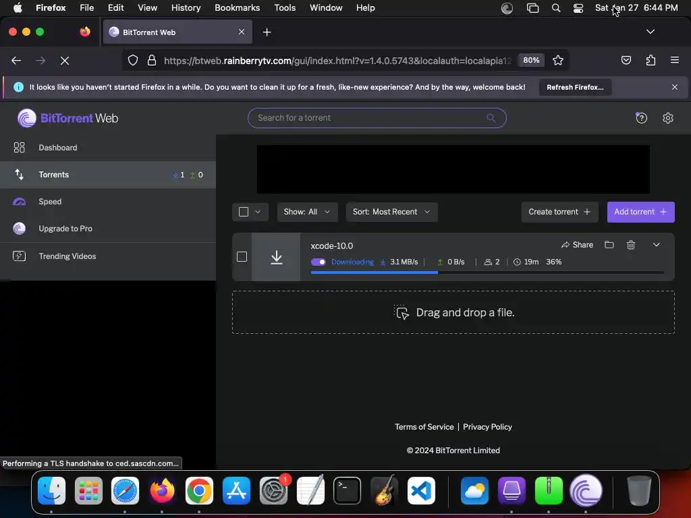
Task: Click the xcode-10.0 progress bar
Action: click(x=487, y=272)
